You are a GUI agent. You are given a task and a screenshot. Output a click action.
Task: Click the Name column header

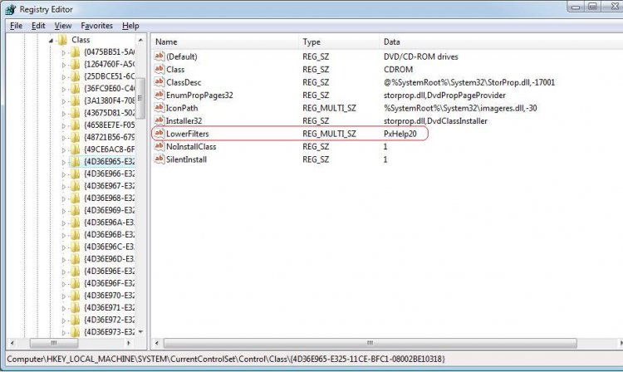(x=225, y=42)
